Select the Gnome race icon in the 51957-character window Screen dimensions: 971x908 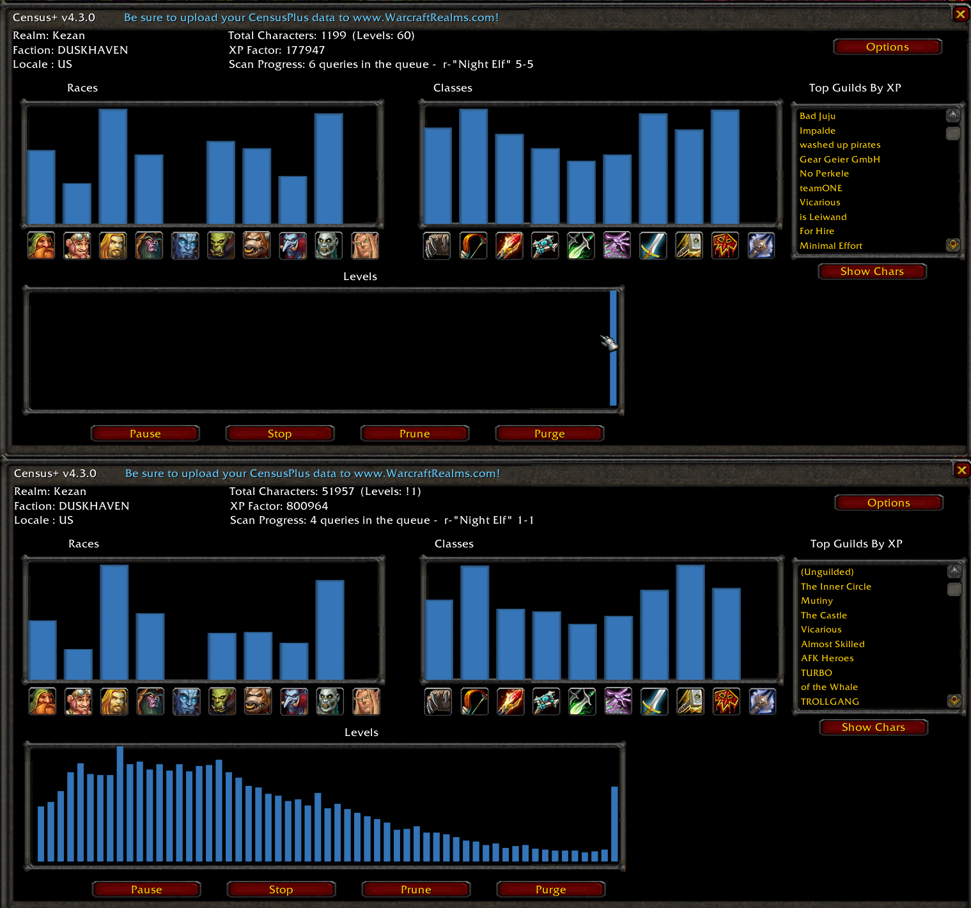[79, 701]
